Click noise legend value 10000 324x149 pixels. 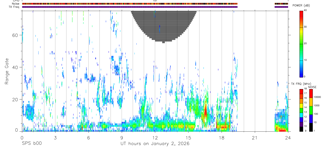pos(318,97)
